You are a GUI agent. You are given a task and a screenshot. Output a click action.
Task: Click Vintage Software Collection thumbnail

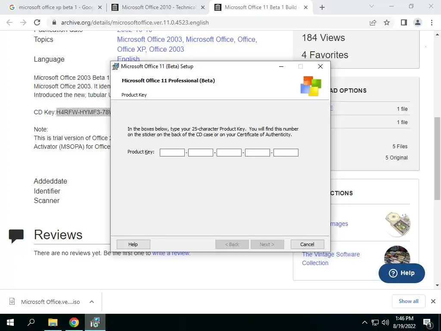pyautogui.click(x=397, y=256)
